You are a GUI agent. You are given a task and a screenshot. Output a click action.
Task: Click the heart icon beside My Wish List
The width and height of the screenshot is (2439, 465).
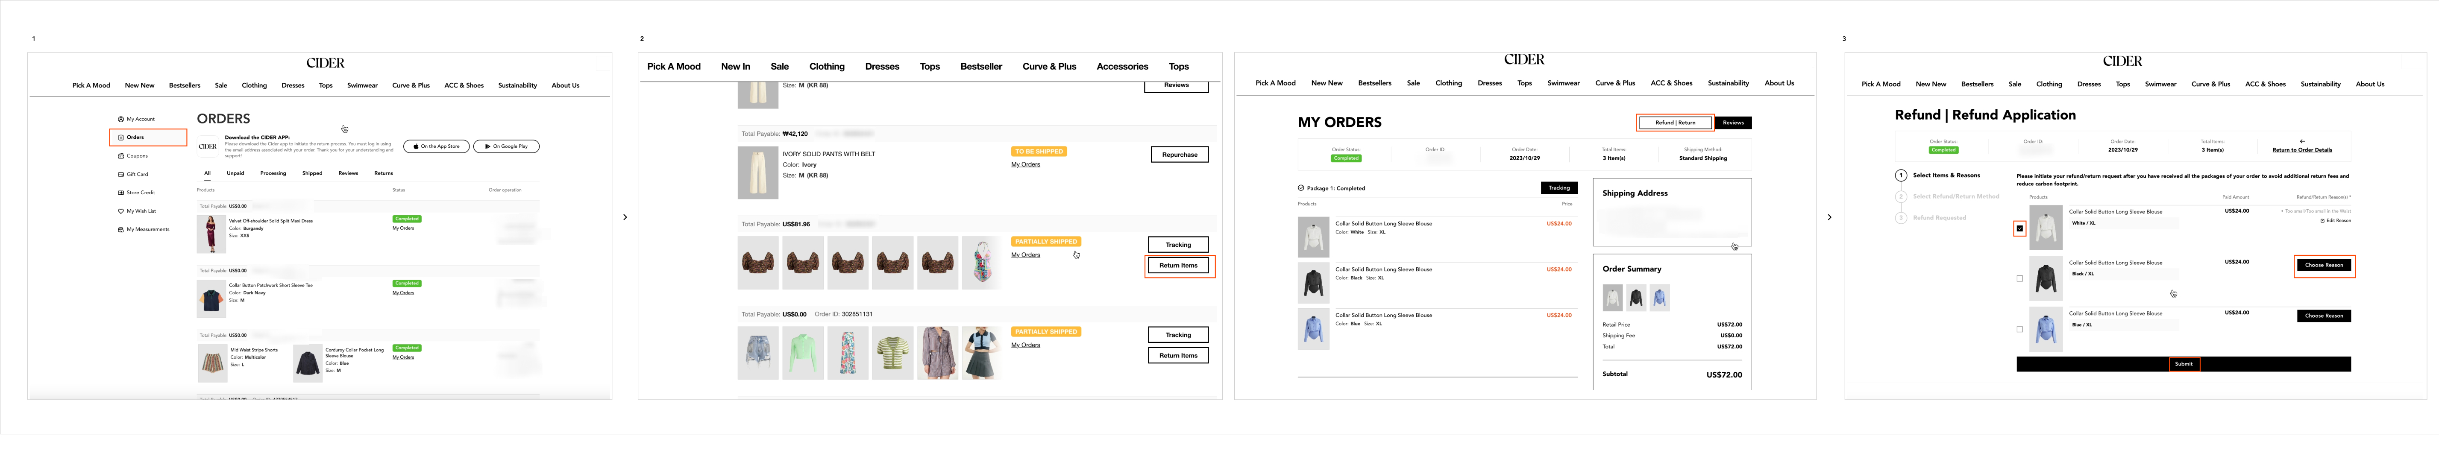click(121, 211)
